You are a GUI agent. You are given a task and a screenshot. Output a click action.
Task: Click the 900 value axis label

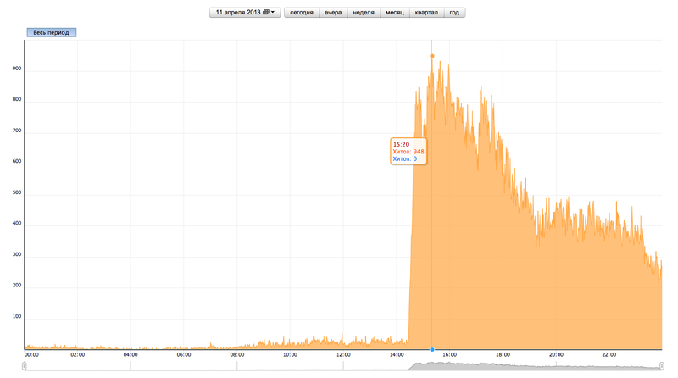[x=17, y=69]
